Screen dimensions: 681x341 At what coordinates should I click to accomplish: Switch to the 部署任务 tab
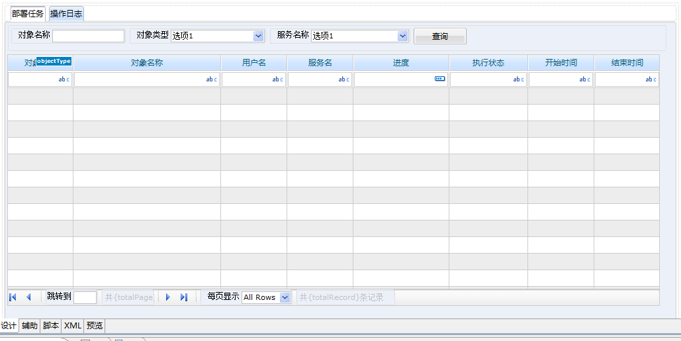[x=28, y=13]
